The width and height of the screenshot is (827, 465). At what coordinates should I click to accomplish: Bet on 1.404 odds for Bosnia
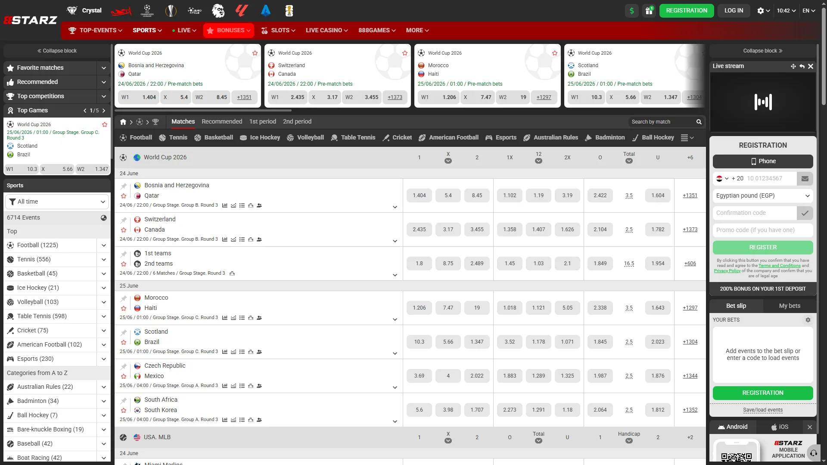[x=419, y=195]
